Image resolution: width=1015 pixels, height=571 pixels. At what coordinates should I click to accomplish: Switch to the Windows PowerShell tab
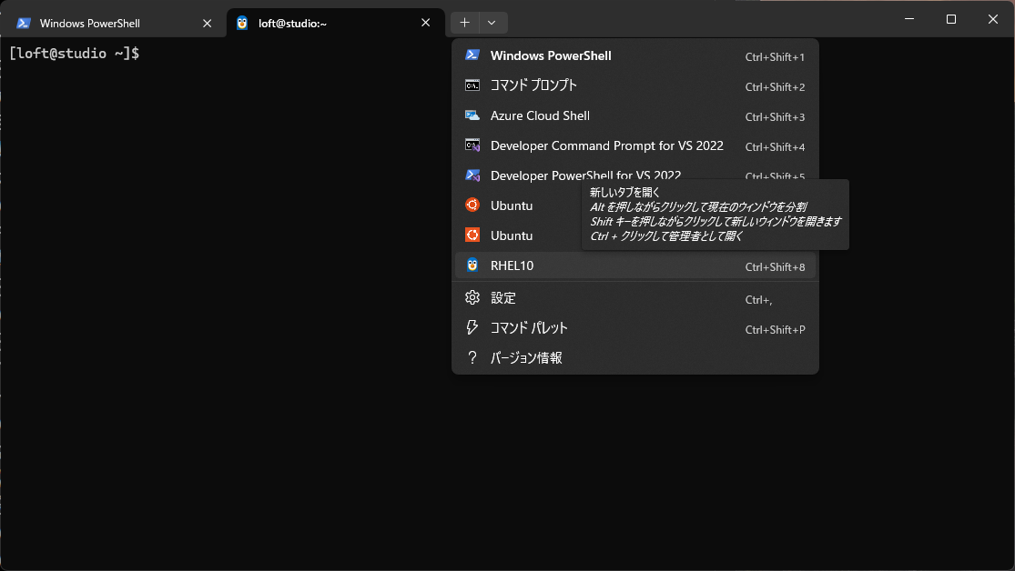pos(113,24)
